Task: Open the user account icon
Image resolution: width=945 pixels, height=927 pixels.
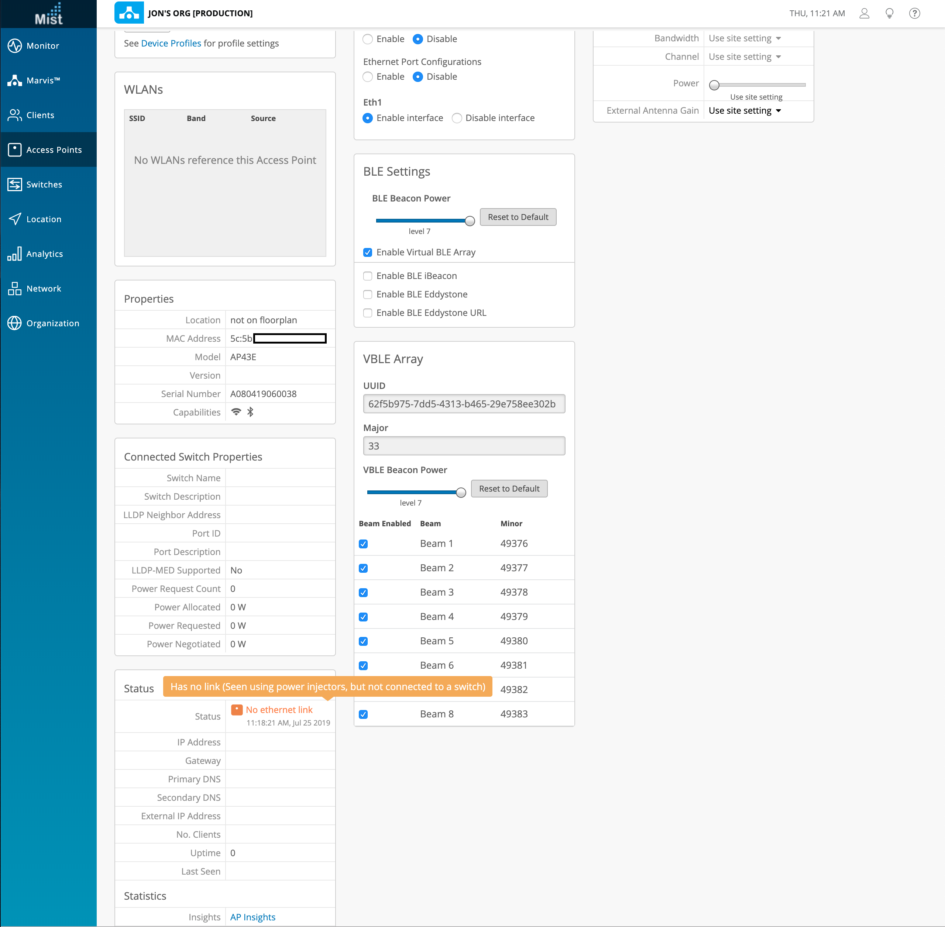Action: click(864, 14)
